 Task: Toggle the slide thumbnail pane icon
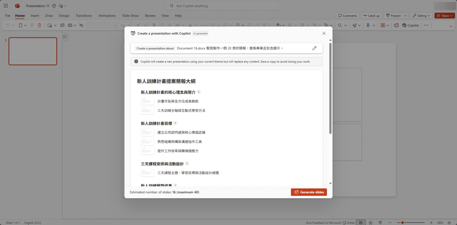65,37
